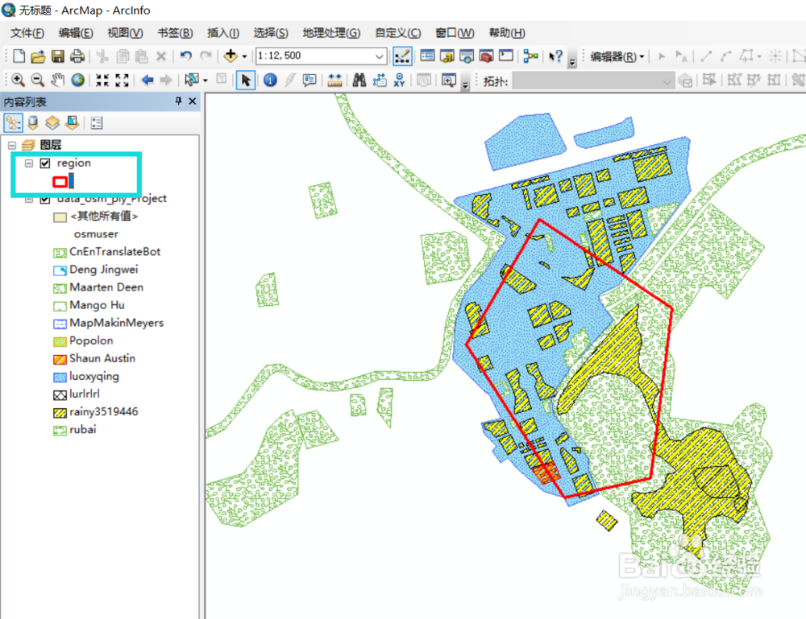Select the Zoom In tool
The width and height of the screenshot is (806, 619).
(x=18, y=80)
